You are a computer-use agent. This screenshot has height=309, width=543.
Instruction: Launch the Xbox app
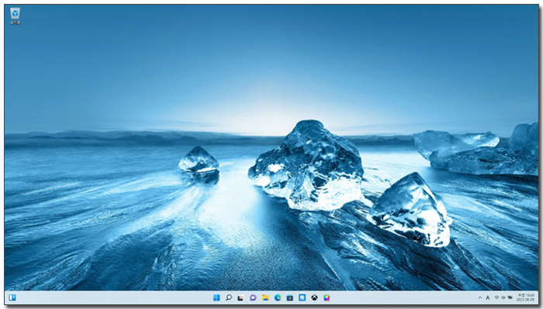[314, 297]
